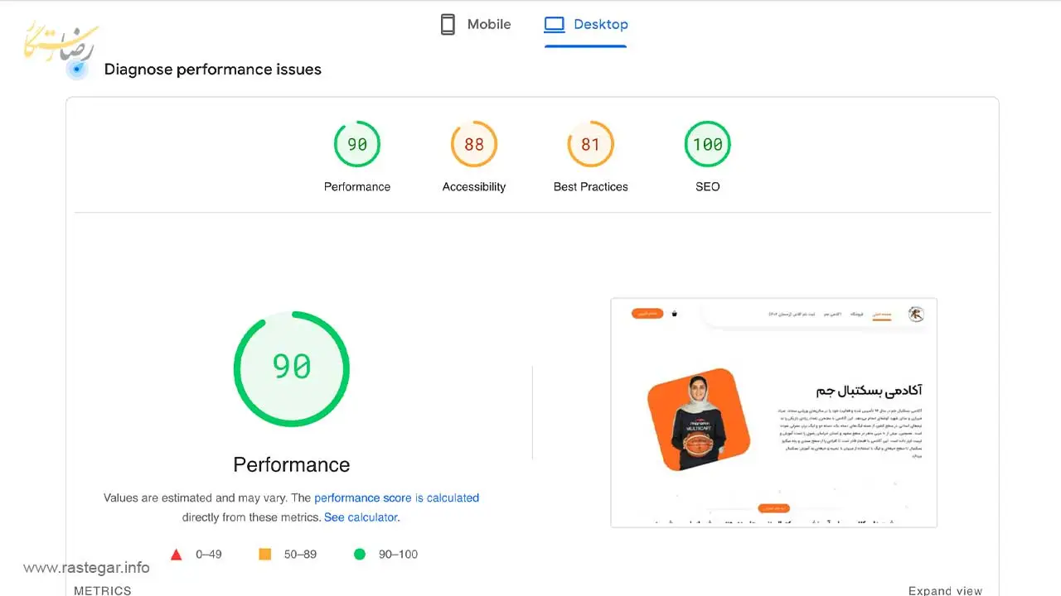Click the orange square 50–89 legend icon
The image size is (1061, 596).
point(265,554)
